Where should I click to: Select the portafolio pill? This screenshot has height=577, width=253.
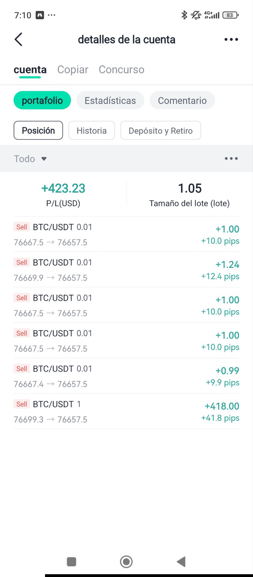(x=42, y=100)
